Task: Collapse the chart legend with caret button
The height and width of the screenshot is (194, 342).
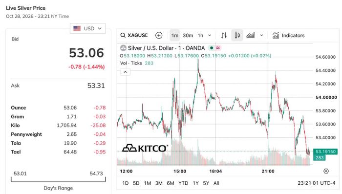Action: coord(125,72)
